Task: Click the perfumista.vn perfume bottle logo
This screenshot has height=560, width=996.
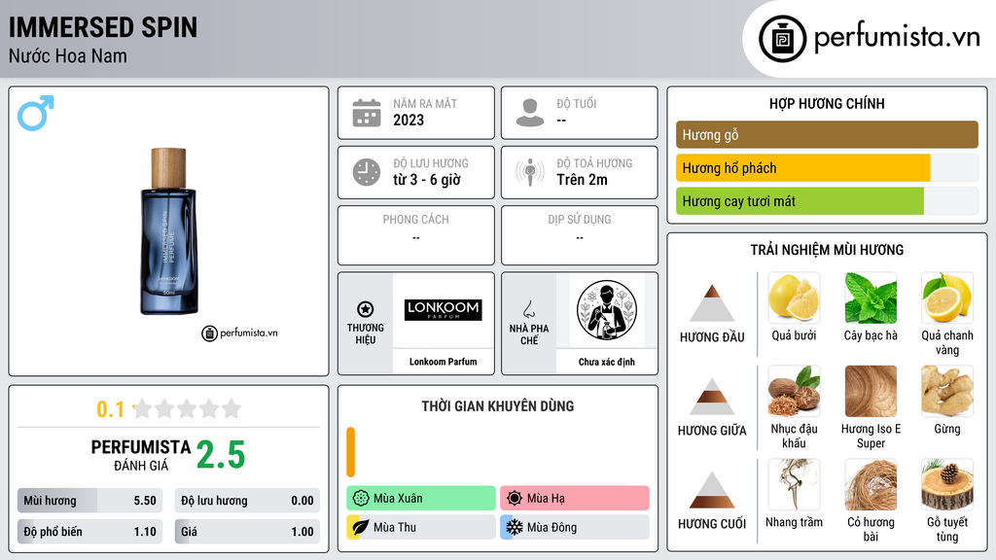Action: 783,39
